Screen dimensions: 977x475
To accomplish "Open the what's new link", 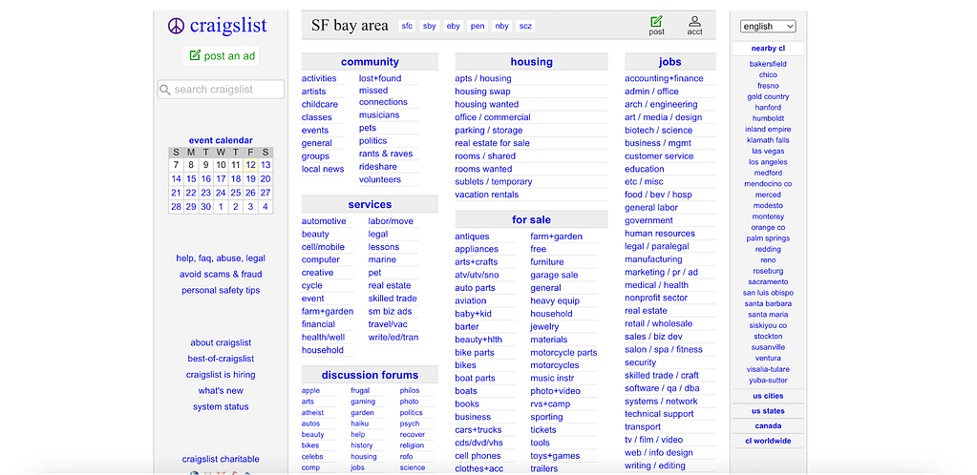I will (x=221, y=391).
